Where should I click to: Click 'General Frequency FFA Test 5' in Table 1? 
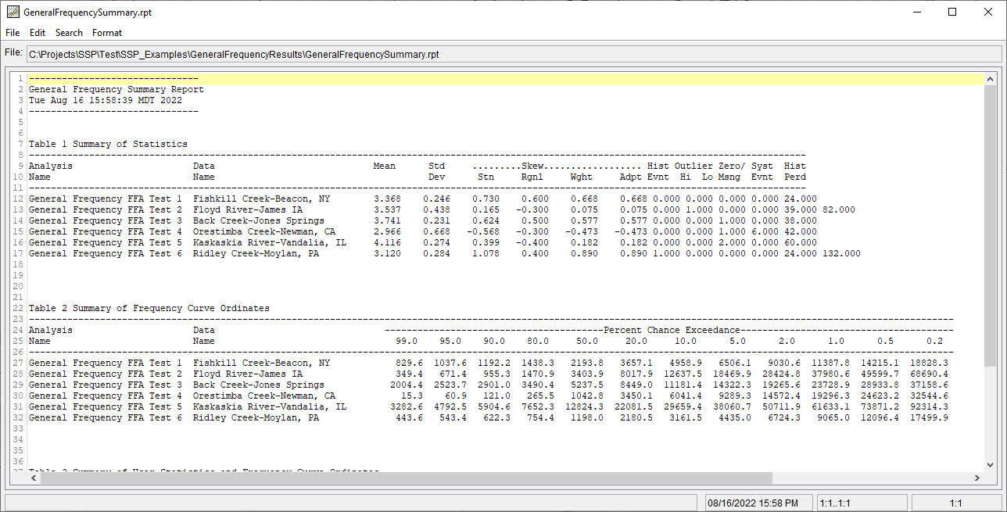click(106, 242)
